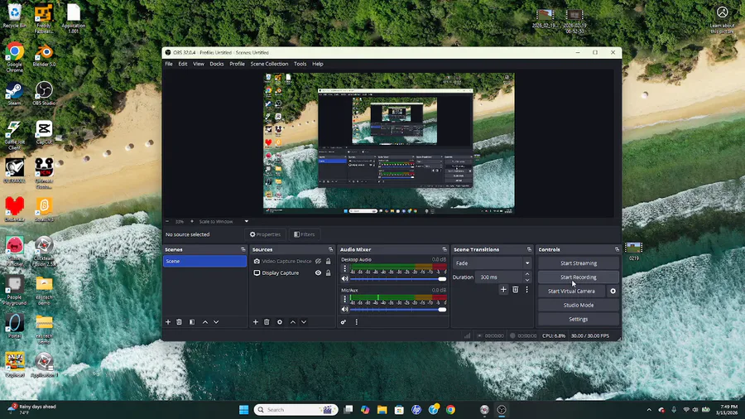Toggle lock on Video Capture Device source
The width and height of the screenshot is (745, 419).
pos(329,262)
